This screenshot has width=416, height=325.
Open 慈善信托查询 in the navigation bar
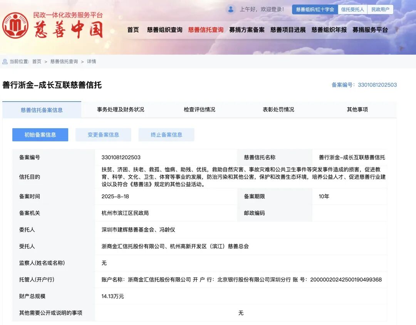206,30
